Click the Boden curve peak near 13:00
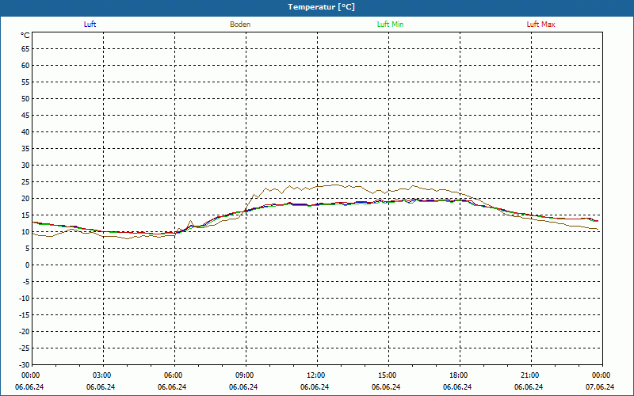 tap(336, 185)
